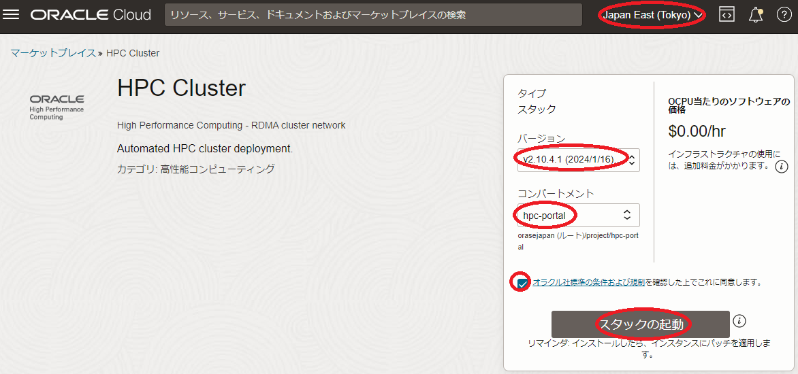Click info icon beside infrastructure charge note
This screenshot has height=374, width=798.
tap(782, 166)
